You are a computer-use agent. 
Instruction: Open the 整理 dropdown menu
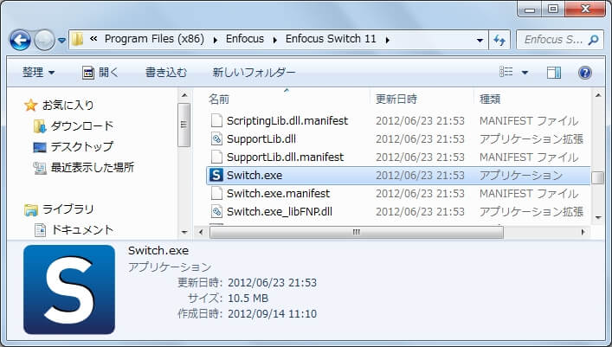38,73
